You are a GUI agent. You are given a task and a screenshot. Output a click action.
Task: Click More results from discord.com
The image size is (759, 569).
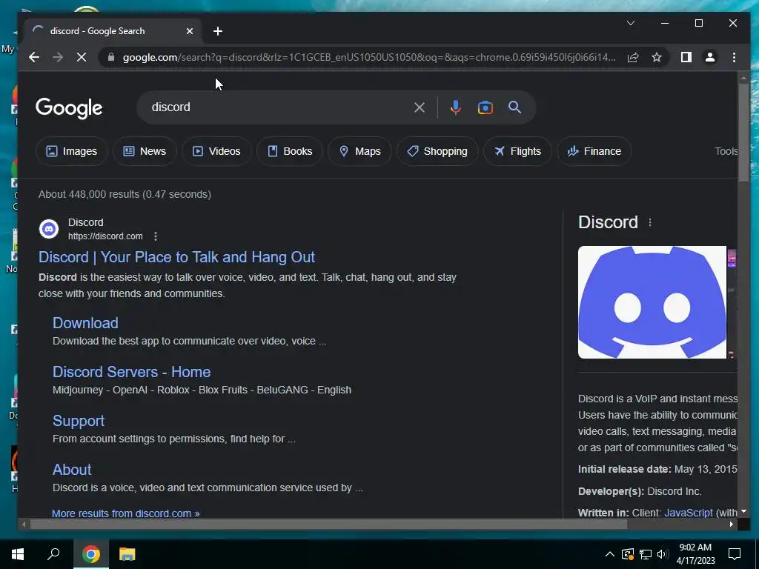pyautogui.click(x=126, y=513)
